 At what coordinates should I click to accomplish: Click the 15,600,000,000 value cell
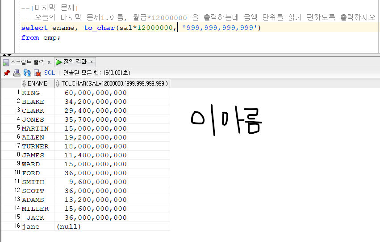112,209
